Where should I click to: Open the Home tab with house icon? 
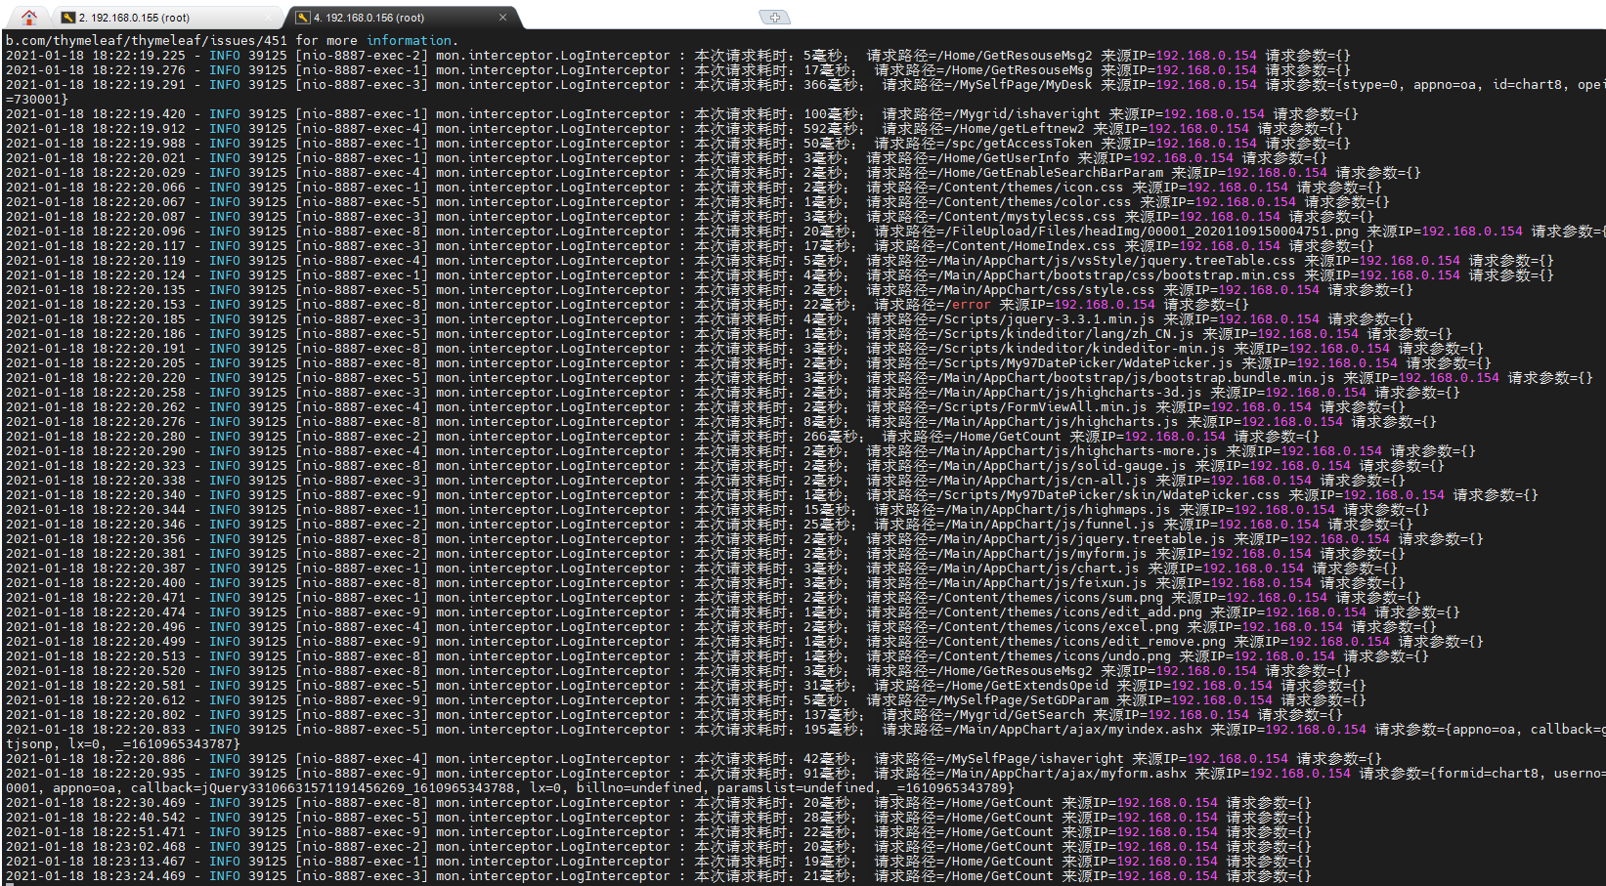click(29, 17)
